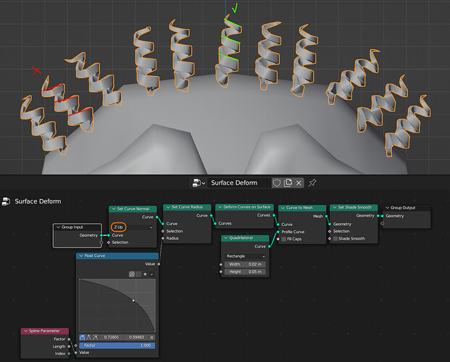Enable Fill Caps checkbox
Image resolution: width=450 pixels, height=362 pixels.
tap(284, 239)
